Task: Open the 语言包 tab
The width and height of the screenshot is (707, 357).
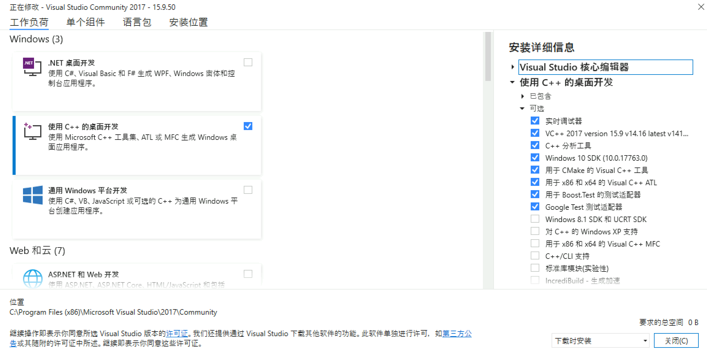Action: (x=137, y=22)
